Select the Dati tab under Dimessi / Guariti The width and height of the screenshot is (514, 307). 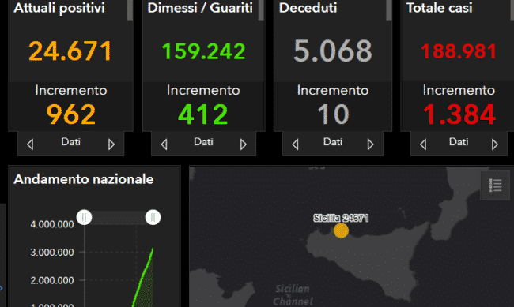[203, 142]
